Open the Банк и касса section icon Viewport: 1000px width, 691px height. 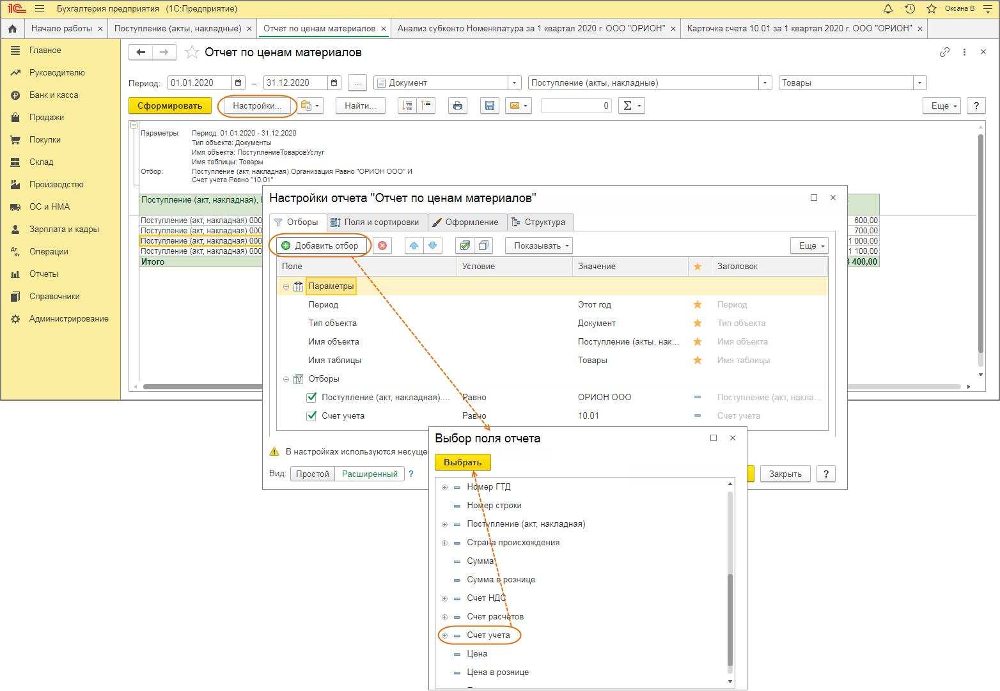(x=15, y=95)
